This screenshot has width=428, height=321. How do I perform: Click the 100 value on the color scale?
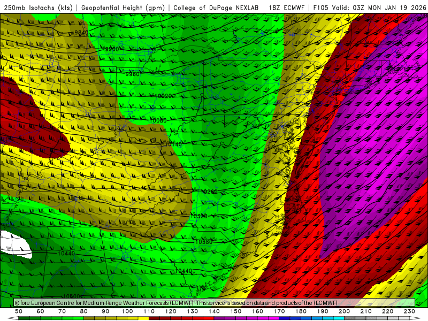coord(127,311)
